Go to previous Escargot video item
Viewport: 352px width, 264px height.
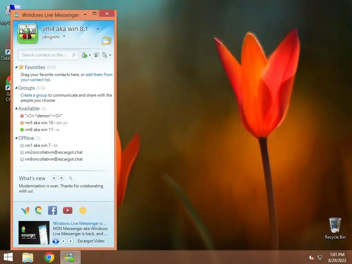coord(64,241)
